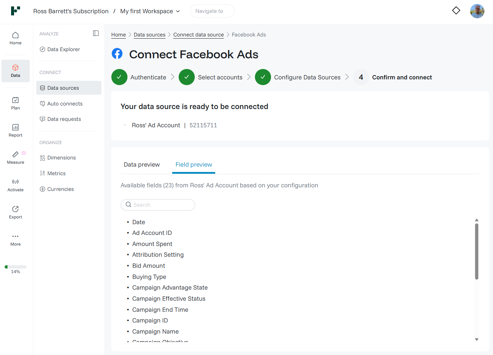493x355 pixels.
Task: Click the Select accounts step label
Action: pos(220,77)
